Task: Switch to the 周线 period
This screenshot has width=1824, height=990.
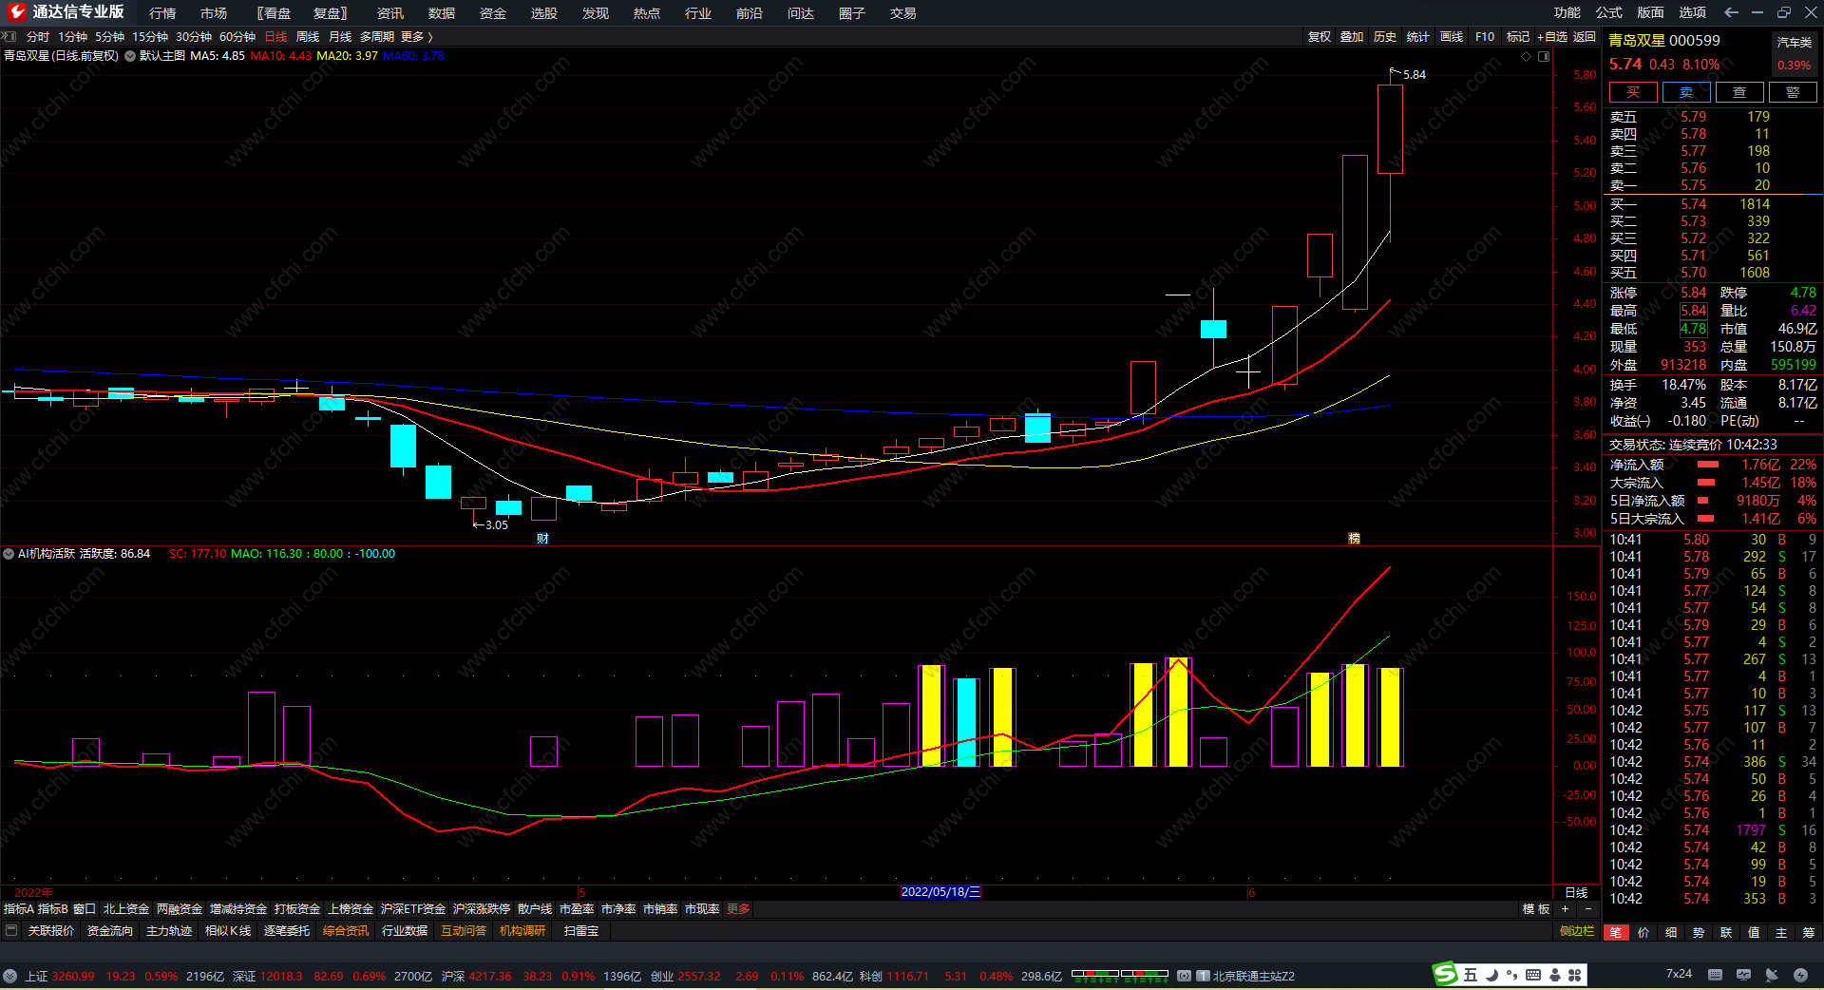Action: [x=308, y=36]
